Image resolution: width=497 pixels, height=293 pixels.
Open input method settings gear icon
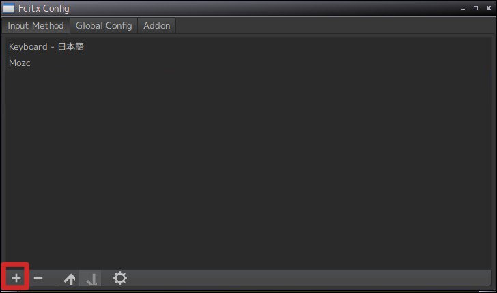120,278
